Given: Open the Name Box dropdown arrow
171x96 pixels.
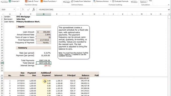Looking at the screenshot, I should (14, 10).
